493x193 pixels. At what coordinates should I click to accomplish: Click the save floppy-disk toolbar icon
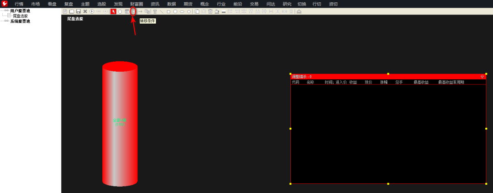click(79, 11)
